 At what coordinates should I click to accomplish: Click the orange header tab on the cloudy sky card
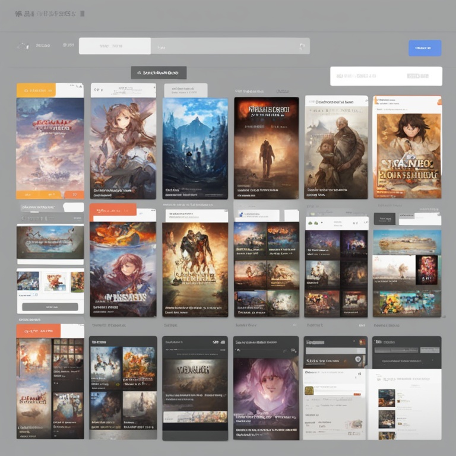tap(36, 90)
